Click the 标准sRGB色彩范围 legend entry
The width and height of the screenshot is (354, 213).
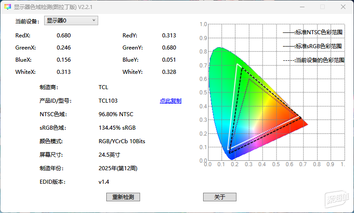[313, 46]
